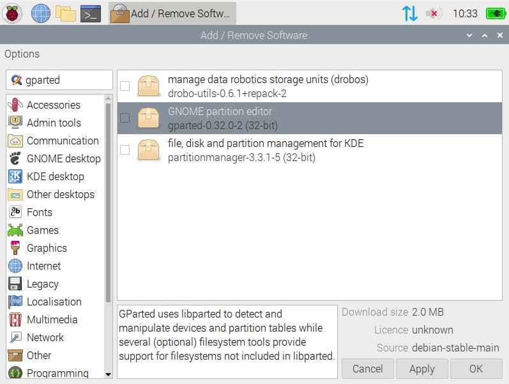Viewport: 509px width, 384px height.
Task: Confirm with the OK button
Action: tap(476, 369)
